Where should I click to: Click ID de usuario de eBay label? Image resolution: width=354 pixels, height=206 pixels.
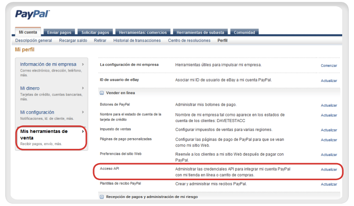pos(119,80)
